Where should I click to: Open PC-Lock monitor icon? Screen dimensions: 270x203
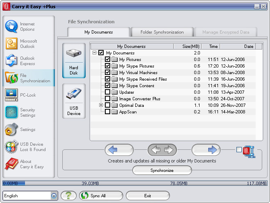(11, 95)
